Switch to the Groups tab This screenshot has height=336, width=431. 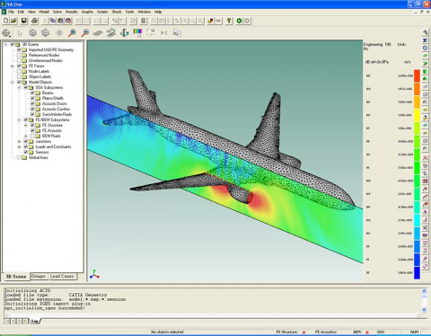[39, 276]
